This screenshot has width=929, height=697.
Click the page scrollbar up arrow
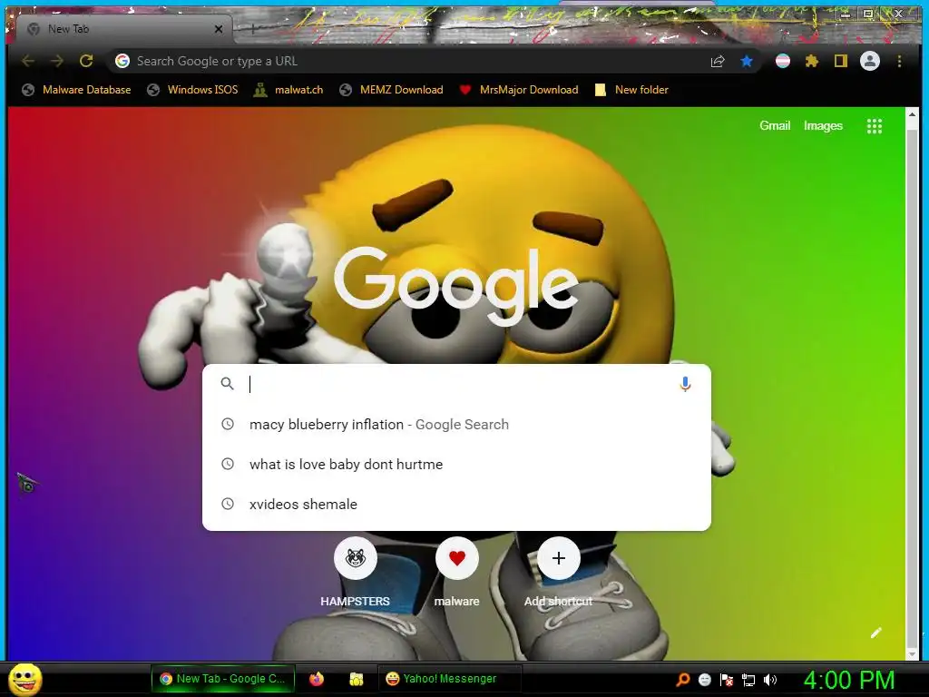click(x=913, y=113)
